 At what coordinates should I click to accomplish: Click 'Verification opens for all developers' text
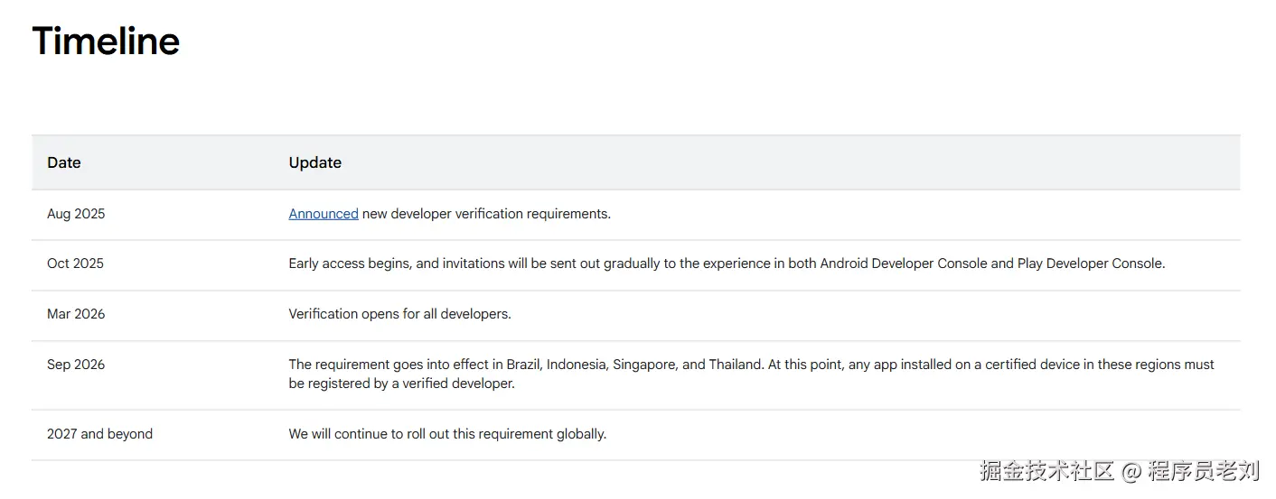tap(399, 314)
